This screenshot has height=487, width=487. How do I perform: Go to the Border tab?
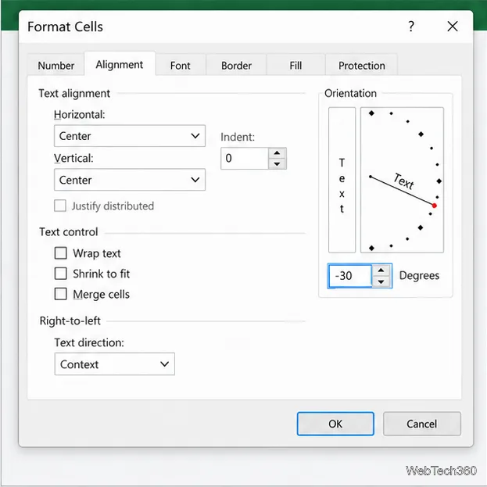[x=236, y=66]
